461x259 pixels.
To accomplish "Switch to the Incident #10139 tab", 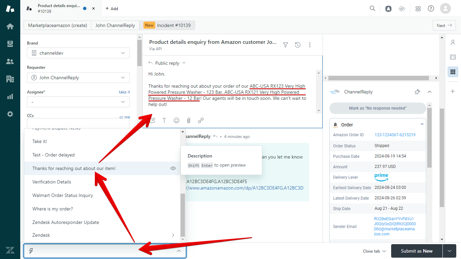I will (x=167, y=25).
